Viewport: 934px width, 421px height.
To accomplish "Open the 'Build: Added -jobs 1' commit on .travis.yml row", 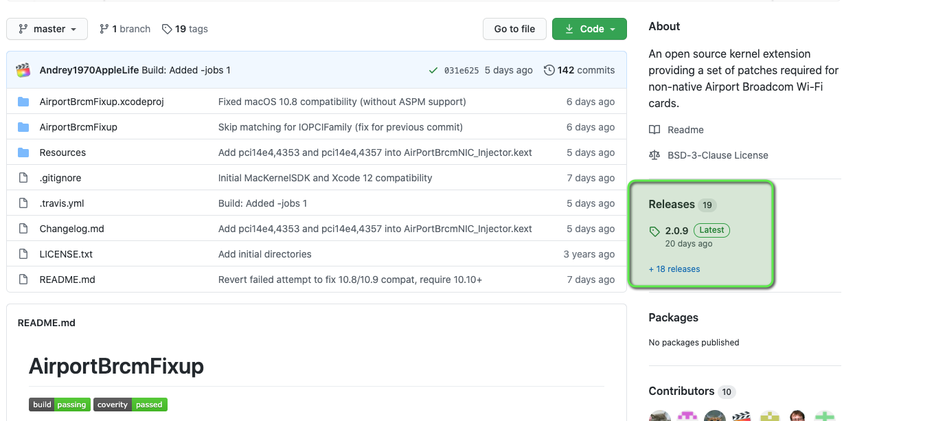I will (262, 203).
